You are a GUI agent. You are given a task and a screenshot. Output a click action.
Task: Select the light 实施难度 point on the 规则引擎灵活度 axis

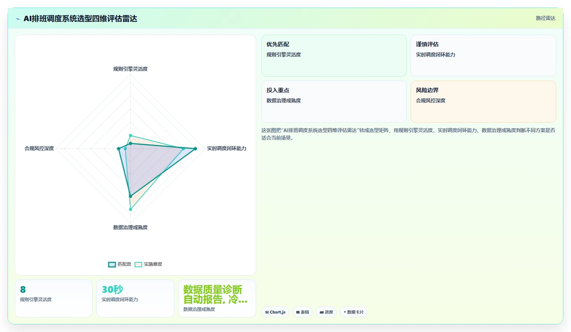131,136
